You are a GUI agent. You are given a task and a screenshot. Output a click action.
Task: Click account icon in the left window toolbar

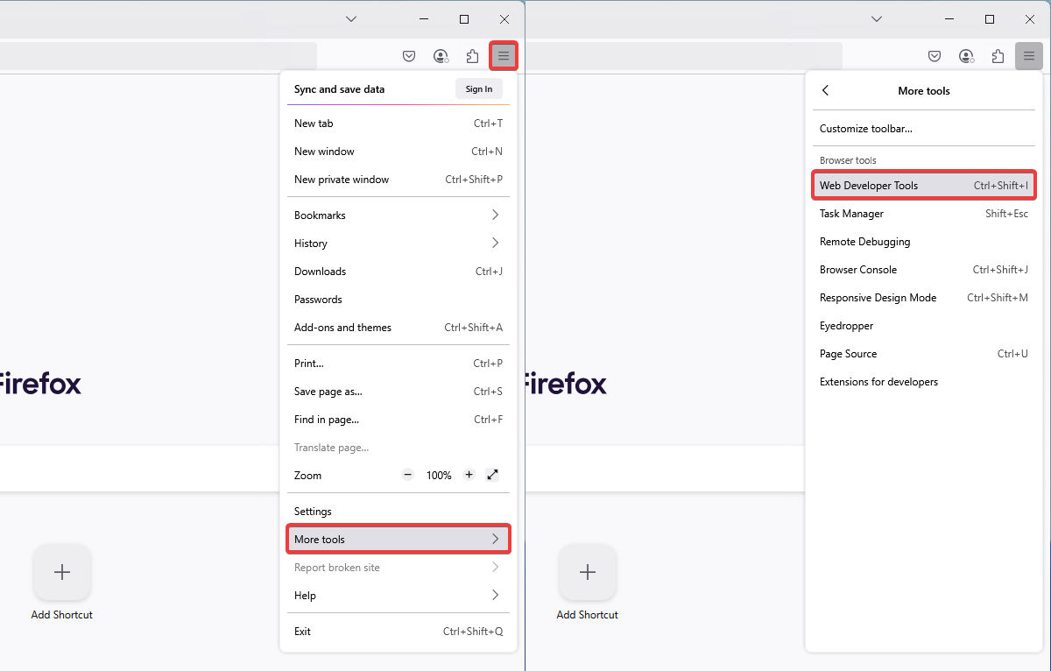[441, 56]
